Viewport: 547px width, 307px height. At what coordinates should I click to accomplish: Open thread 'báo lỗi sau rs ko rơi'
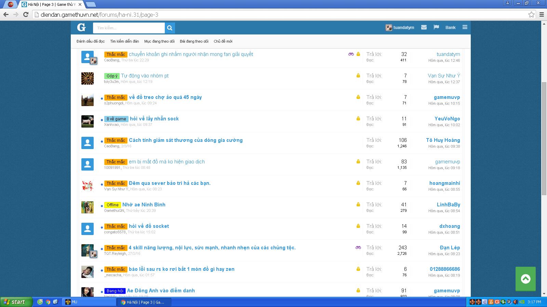pos(182,269)
